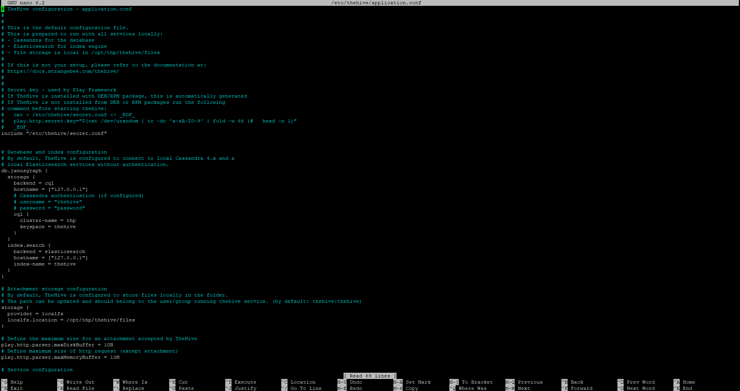Viewport: 740px width, 391px height.
Task: Place cursor on 'backend = cql' line
Action: point(34,183)
